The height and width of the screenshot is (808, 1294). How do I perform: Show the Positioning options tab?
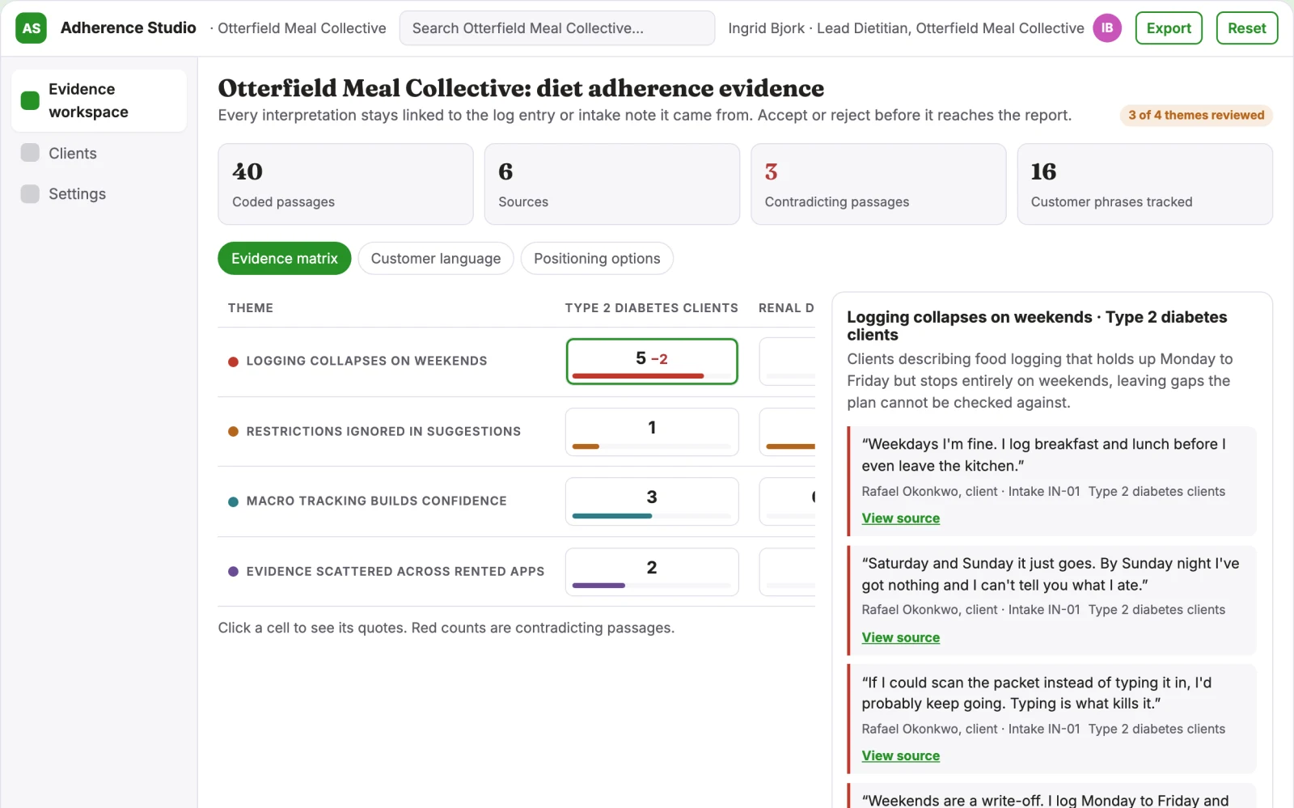[x=597, y=259]
